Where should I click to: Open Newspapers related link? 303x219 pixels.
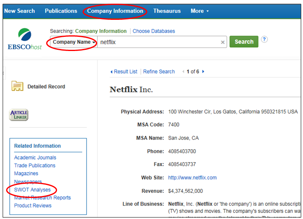coord(28,181)
